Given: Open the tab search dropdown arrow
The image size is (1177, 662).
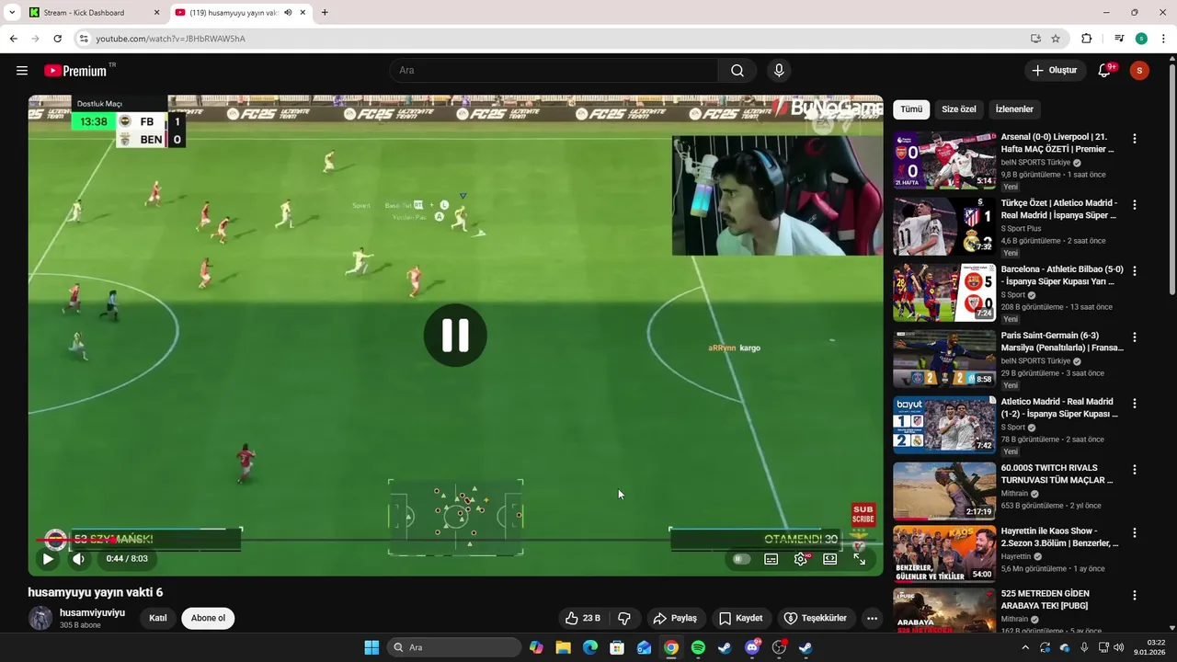Looking at the screenshot, I should coord(12,13).
